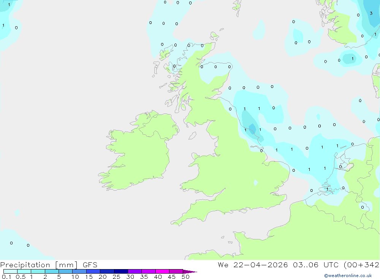Pick the 15–20 mm legend color swatch
Screen dimensions: 380x279
(x=93, y=271)
